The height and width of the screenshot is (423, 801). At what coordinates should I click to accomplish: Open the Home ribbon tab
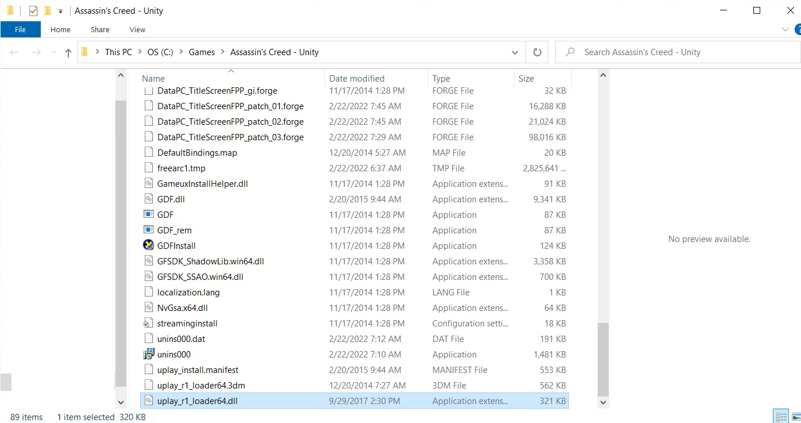pyautogui.click(x=60, y=29)
